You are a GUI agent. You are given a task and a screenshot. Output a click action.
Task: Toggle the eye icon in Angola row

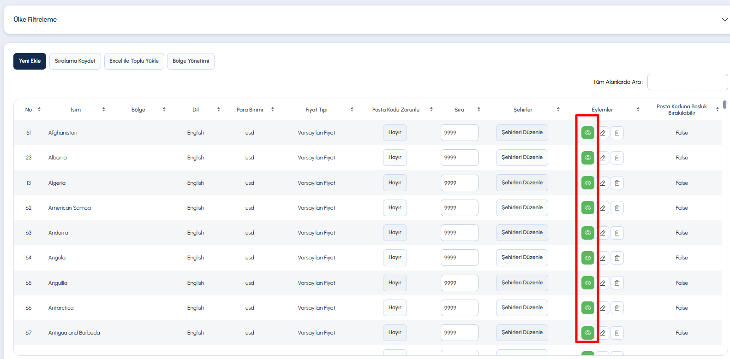587,258
